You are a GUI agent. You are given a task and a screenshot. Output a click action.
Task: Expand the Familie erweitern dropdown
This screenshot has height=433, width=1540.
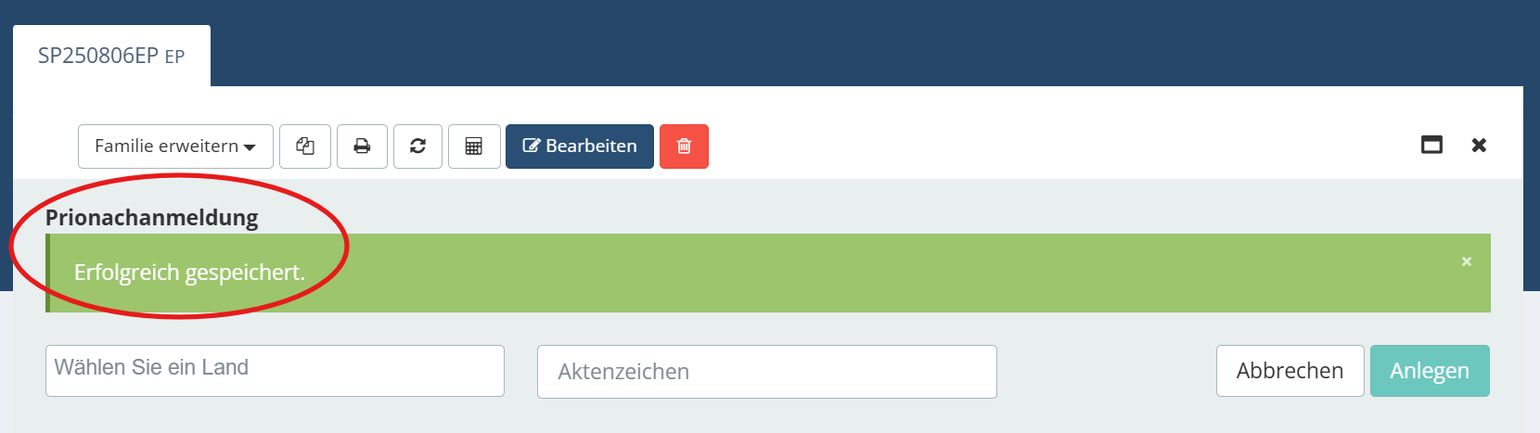(175, 146)
